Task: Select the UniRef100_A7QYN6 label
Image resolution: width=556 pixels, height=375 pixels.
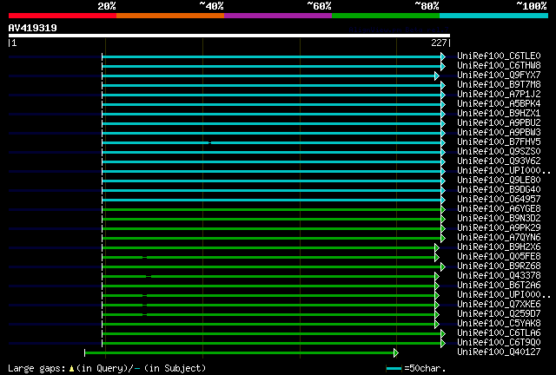Action: tap(499, 238)
